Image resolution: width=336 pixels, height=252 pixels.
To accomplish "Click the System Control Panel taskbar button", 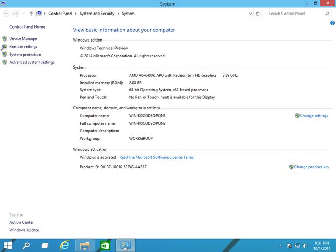I will click(125, 245).
